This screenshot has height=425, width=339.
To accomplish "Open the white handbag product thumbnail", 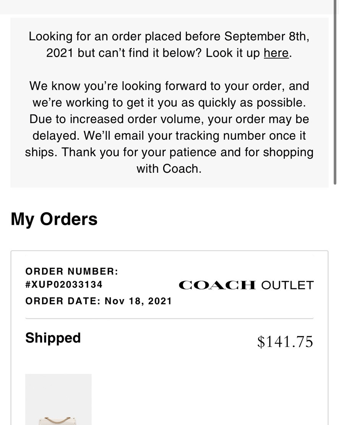I will click(58, 400).
